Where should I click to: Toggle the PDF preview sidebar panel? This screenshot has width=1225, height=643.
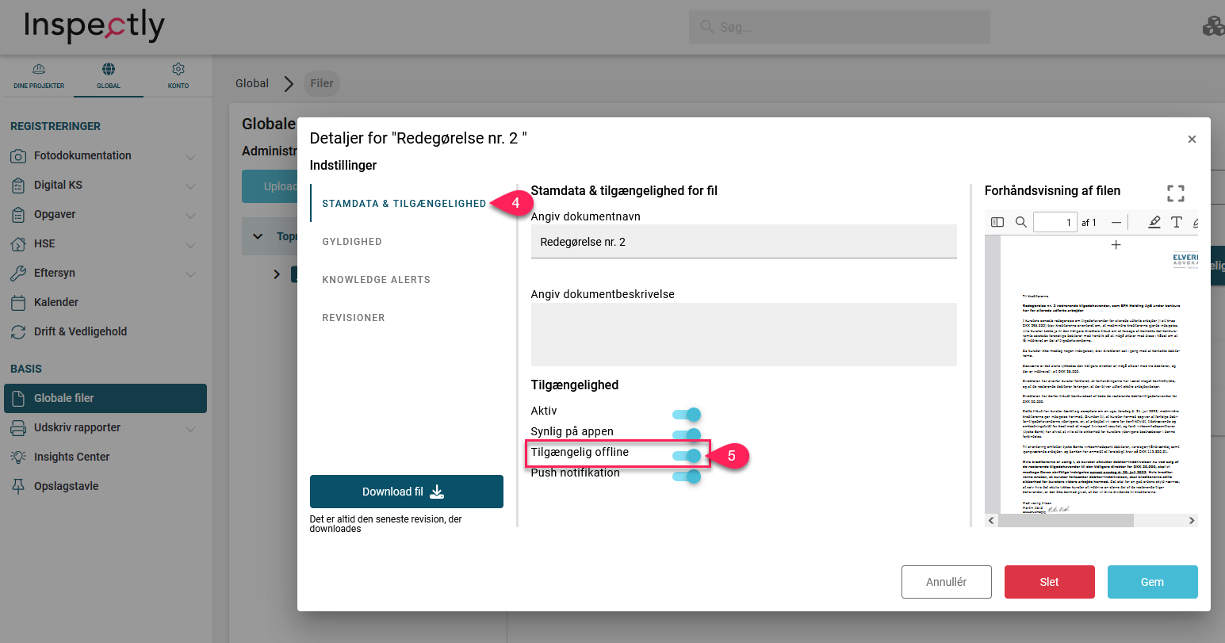click(997, 223)
